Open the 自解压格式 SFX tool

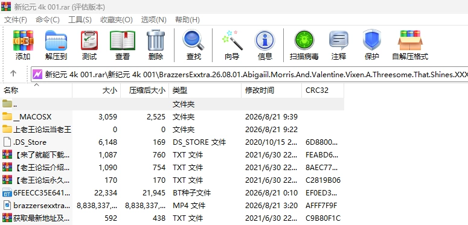coord(410,45)
